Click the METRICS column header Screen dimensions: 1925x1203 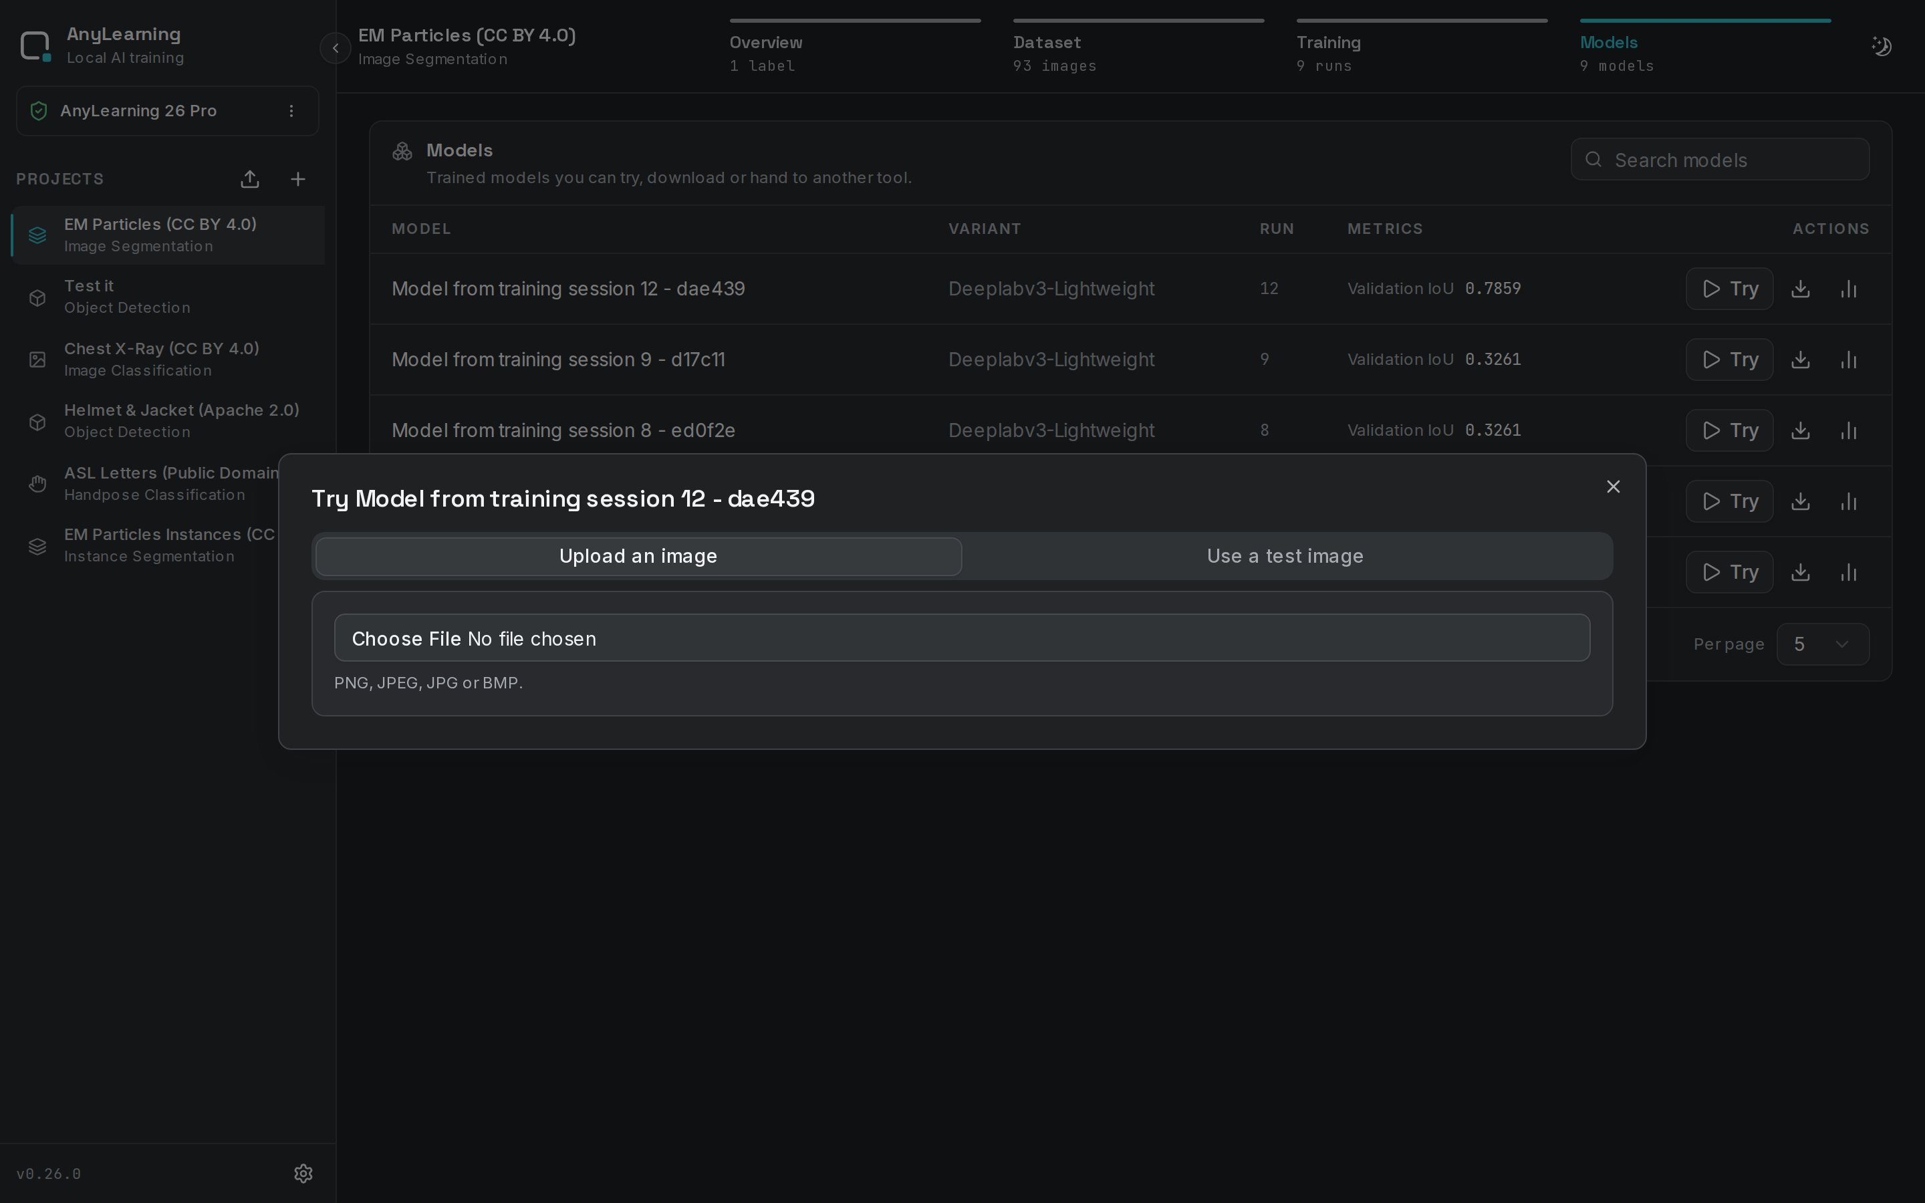point(1384,229)
